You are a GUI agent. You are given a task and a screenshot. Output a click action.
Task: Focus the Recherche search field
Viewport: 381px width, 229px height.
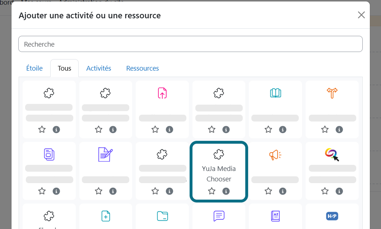(x=190, y=44)
